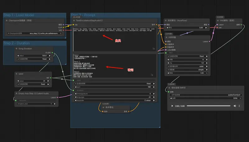Click into the style tags prompt text box
Viewport: 249px width, 142px height.
[115, 39]
